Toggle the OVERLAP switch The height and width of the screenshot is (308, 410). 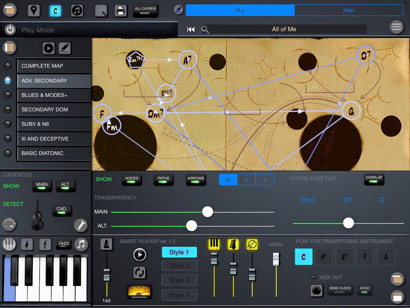(374, 179)
